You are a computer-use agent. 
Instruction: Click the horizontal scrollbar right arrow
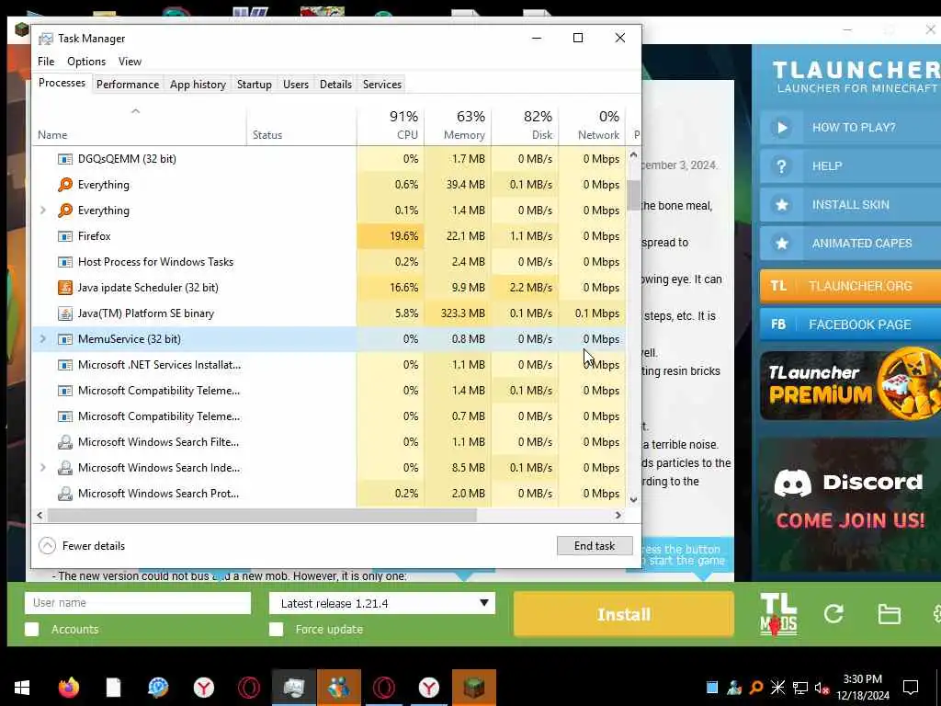point(618,515)
